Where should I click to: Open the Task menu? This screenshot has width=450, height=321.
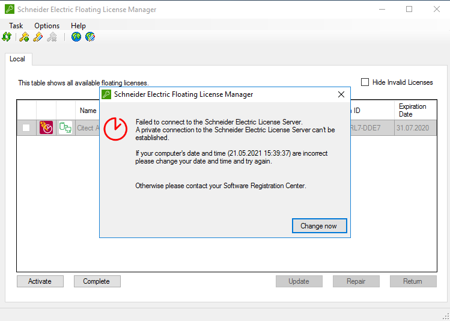[16, 26]
